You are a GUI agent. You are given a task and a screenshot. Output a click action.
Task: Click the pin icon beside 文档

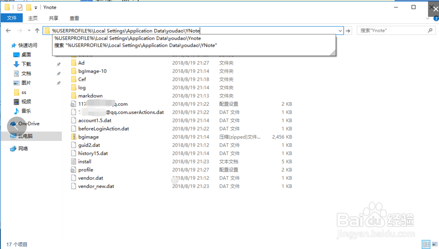[58, 74]
